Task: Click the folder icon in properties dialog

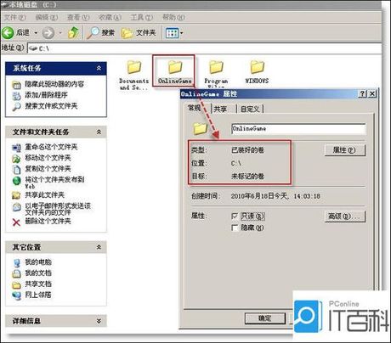Action: tap(201, 129)
